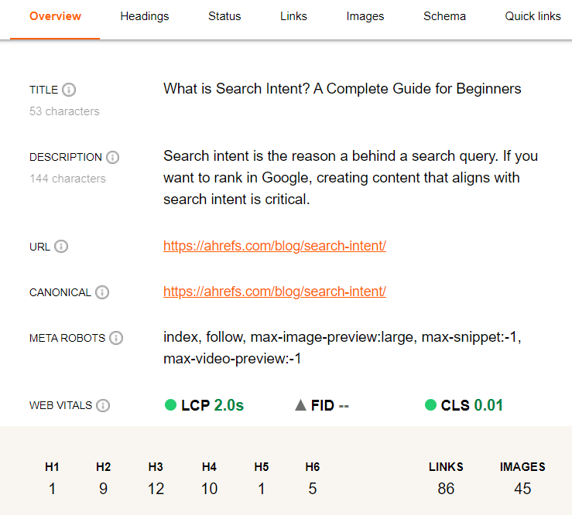Screen dimensions: 572x515
Task: Open the canonical search-intent link
Action: 274,292
